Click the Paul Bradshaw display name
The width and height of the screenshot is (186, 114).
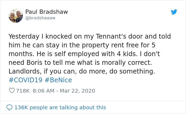pos(47,12)
